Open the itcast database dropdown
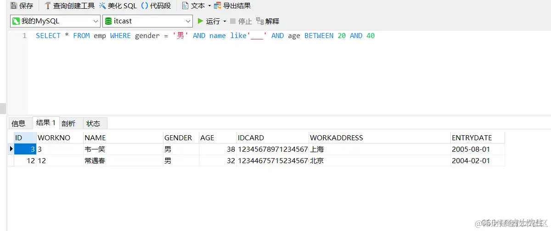Image resolution: width=551 pixels, height=231 pixels. 147,21
